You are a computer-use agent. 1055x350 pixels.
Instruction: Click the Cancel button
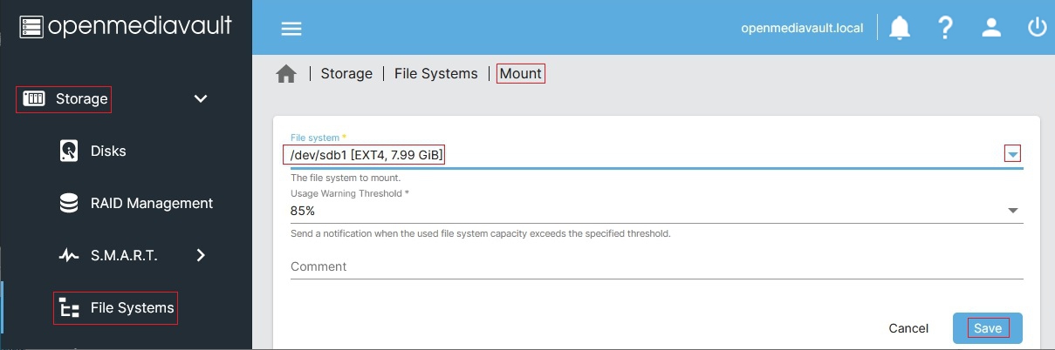click(908, 328)
